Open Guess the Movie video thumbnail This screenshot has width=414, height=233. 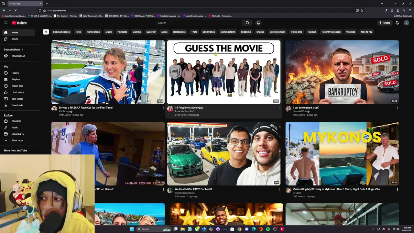pyautogui.click(x=224, y=72)
